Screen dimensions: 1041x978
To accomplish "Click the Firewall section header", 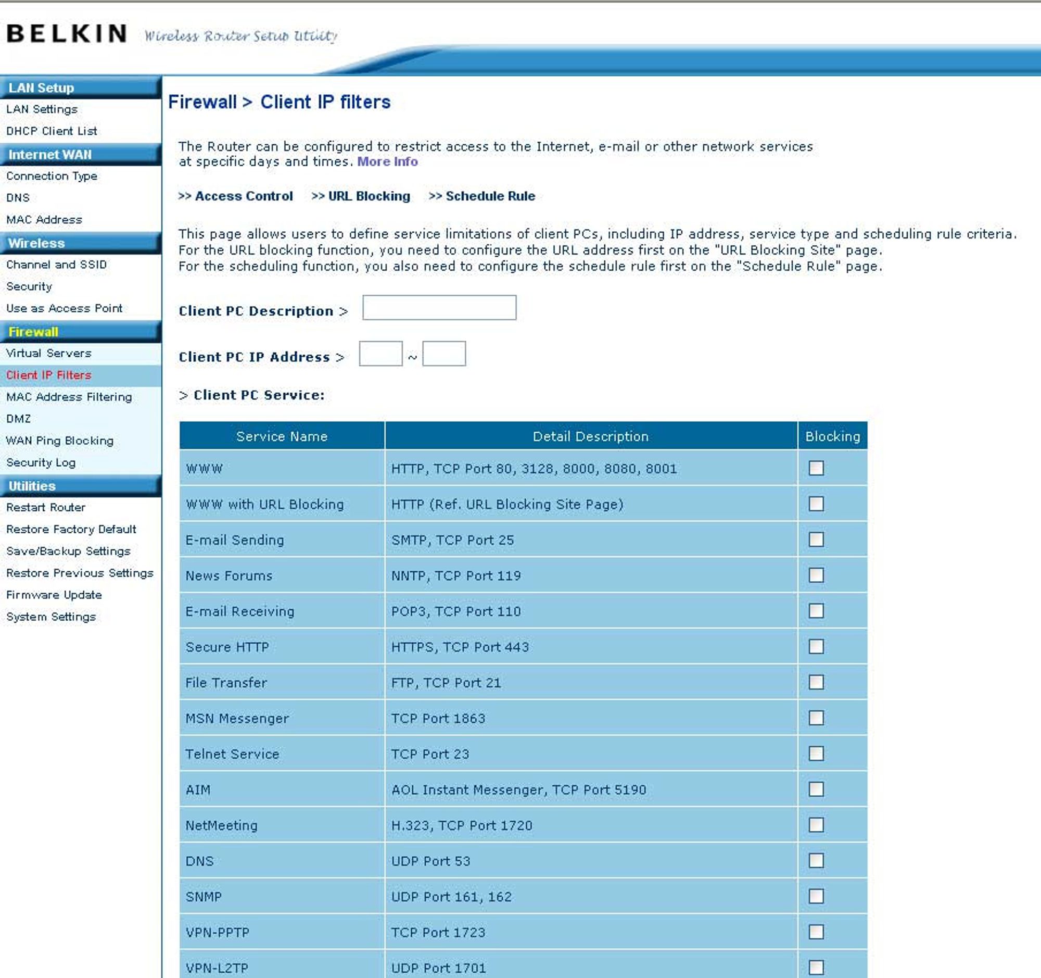I will pyautogui.click(x=81, y=332).
